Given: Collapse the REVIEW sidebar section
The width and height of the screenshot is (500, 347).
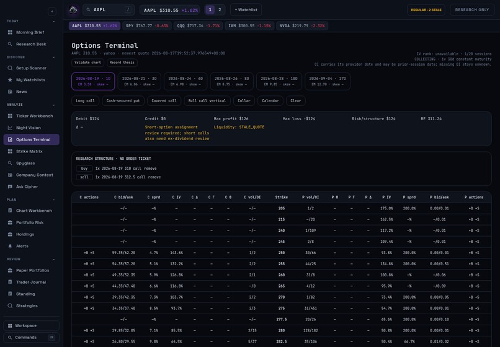Looking at the screenshot, I should [53, 259].
